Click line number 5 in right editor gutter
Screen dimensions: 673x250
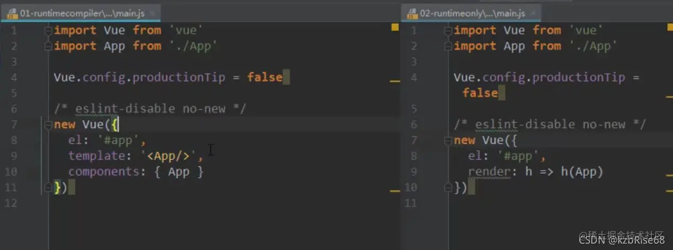pyautogui.click(x=414, y=109)
